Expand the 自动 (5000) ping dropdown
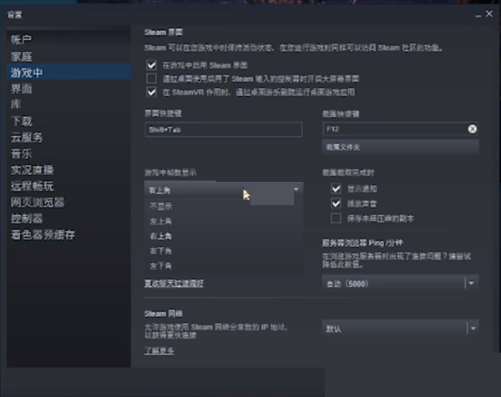The width and height of the screenshot is (501, 397). click(400, 283)
